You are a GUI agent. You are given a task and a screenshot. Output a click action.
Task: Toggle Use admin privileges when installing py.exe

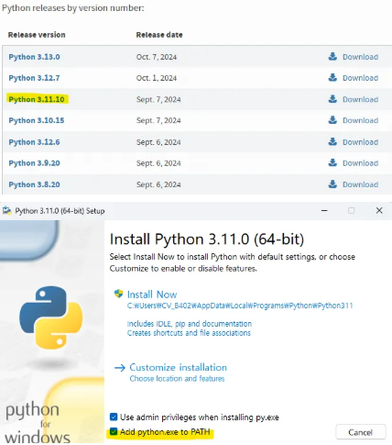pos(114,417)
